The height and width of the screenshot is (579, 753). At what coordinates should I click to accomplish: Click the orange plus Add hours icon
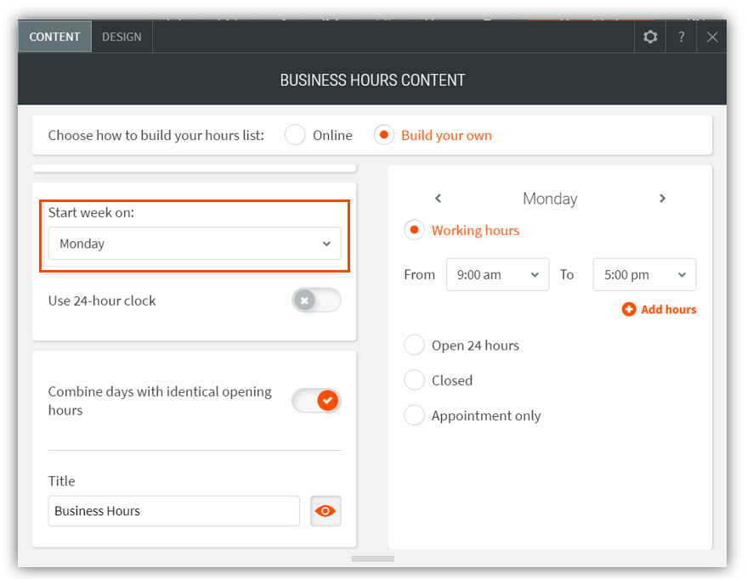[629, 310]
